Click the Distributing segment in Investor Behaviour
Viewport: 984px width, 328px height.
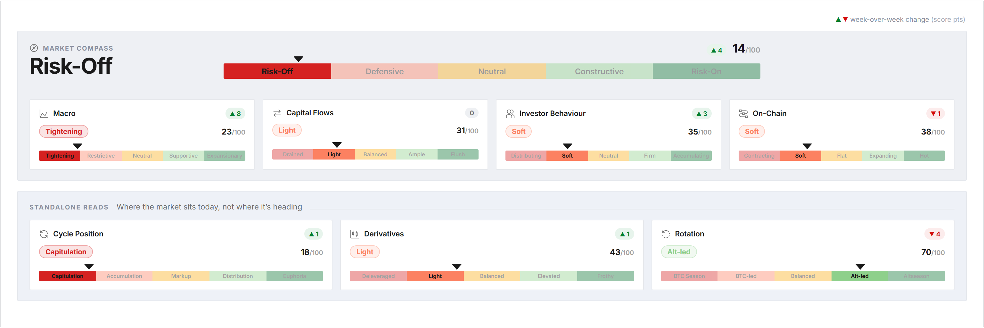click(526, 156)
